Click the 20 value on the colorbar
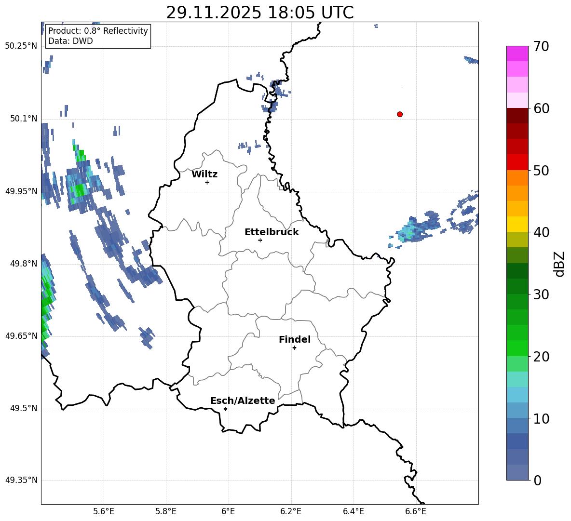Viewport: 571px width, 521px height. pyautogui.click(x=541, y=357)
